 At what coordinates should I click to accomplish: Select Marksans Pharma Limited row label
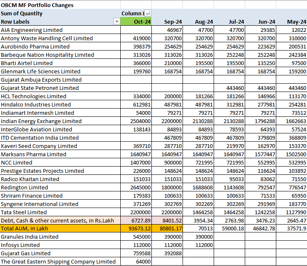point(34,154)
